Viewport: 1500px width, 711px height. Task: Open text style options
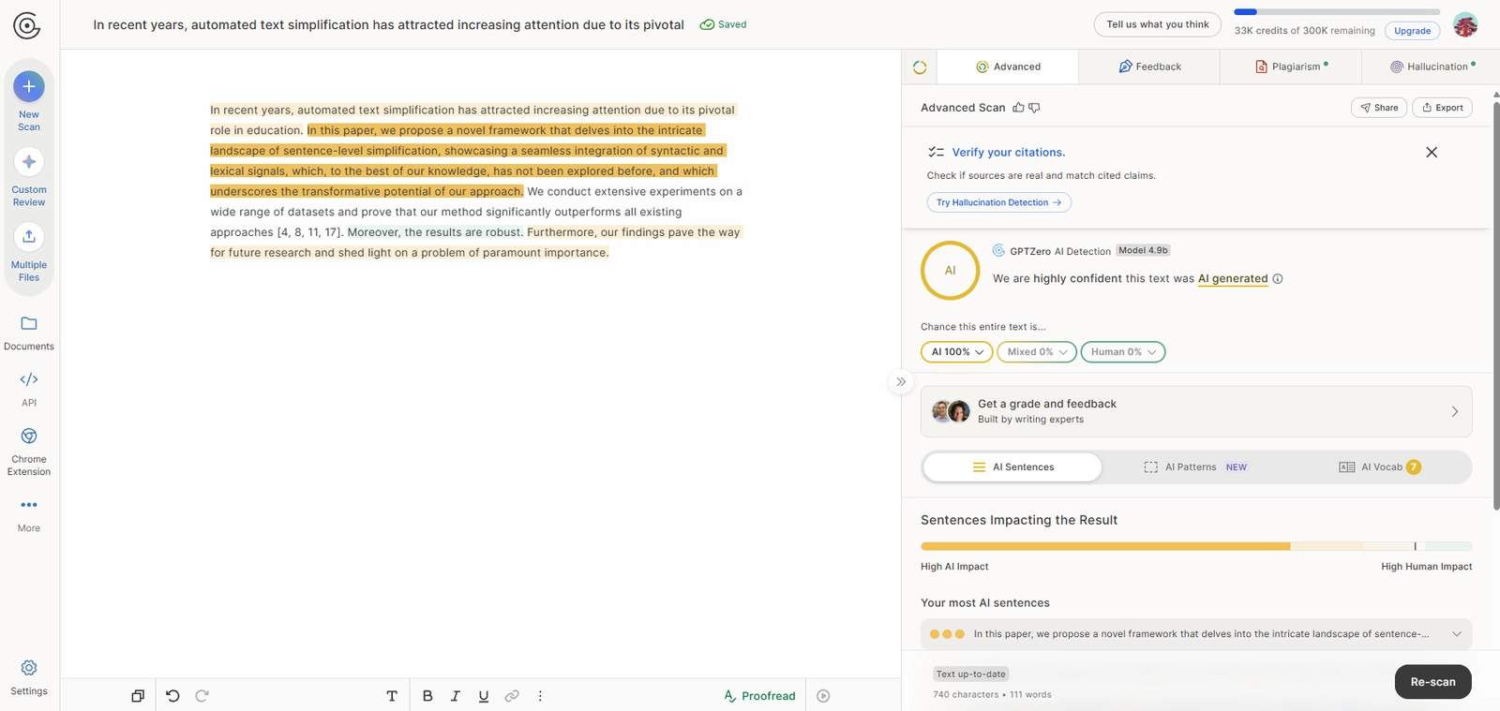392,696
